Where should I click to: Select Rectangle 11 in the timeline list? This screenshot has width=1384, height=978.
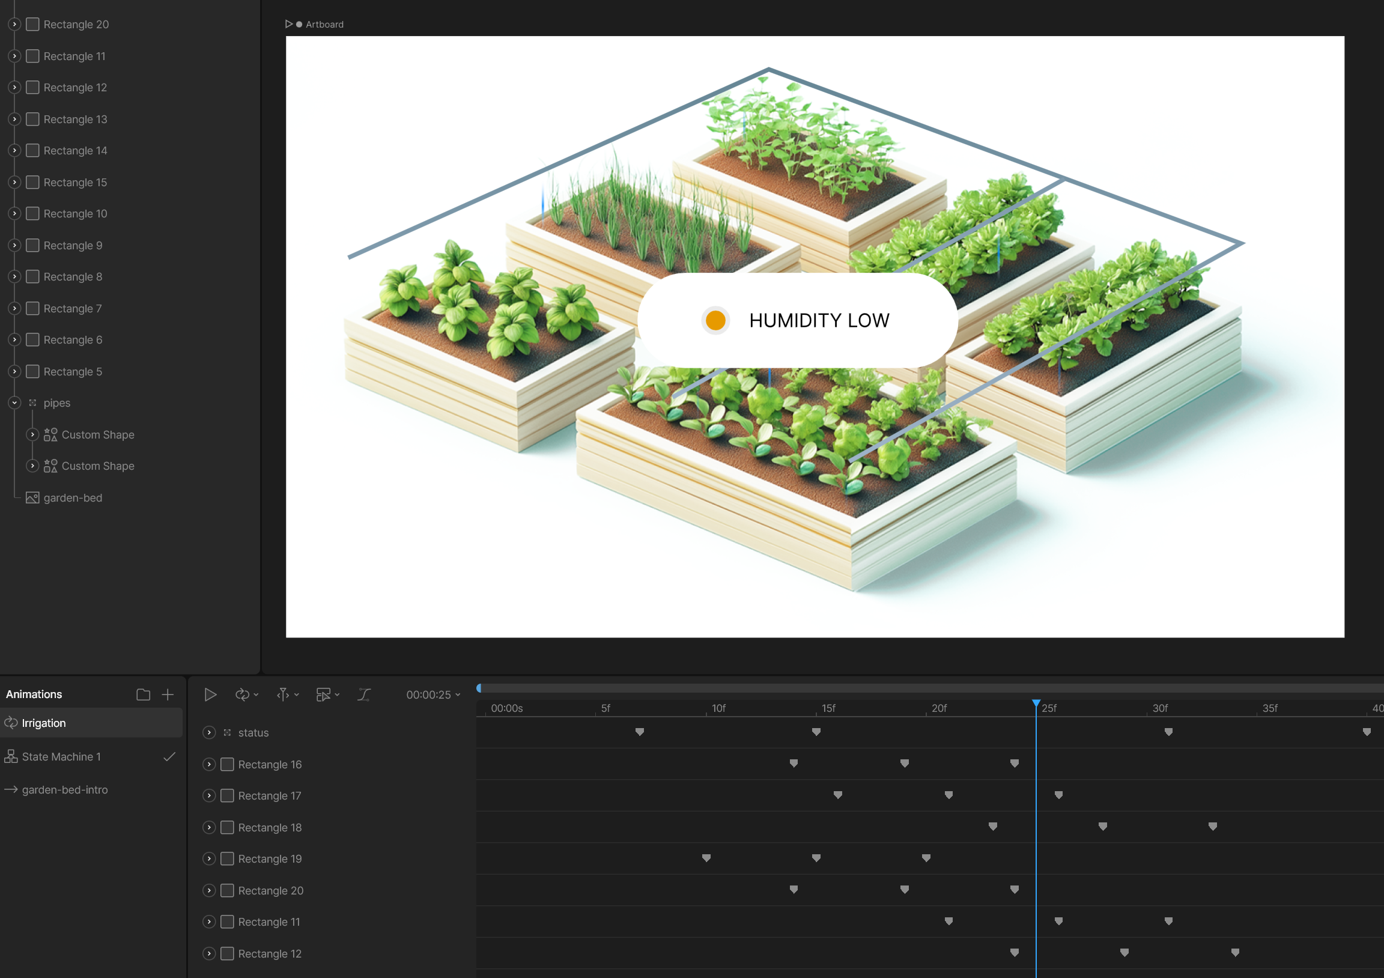269,922
